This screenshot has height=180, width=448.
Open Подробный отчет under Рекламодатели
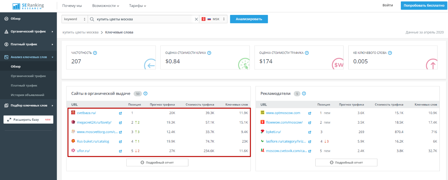click(346, 163)
